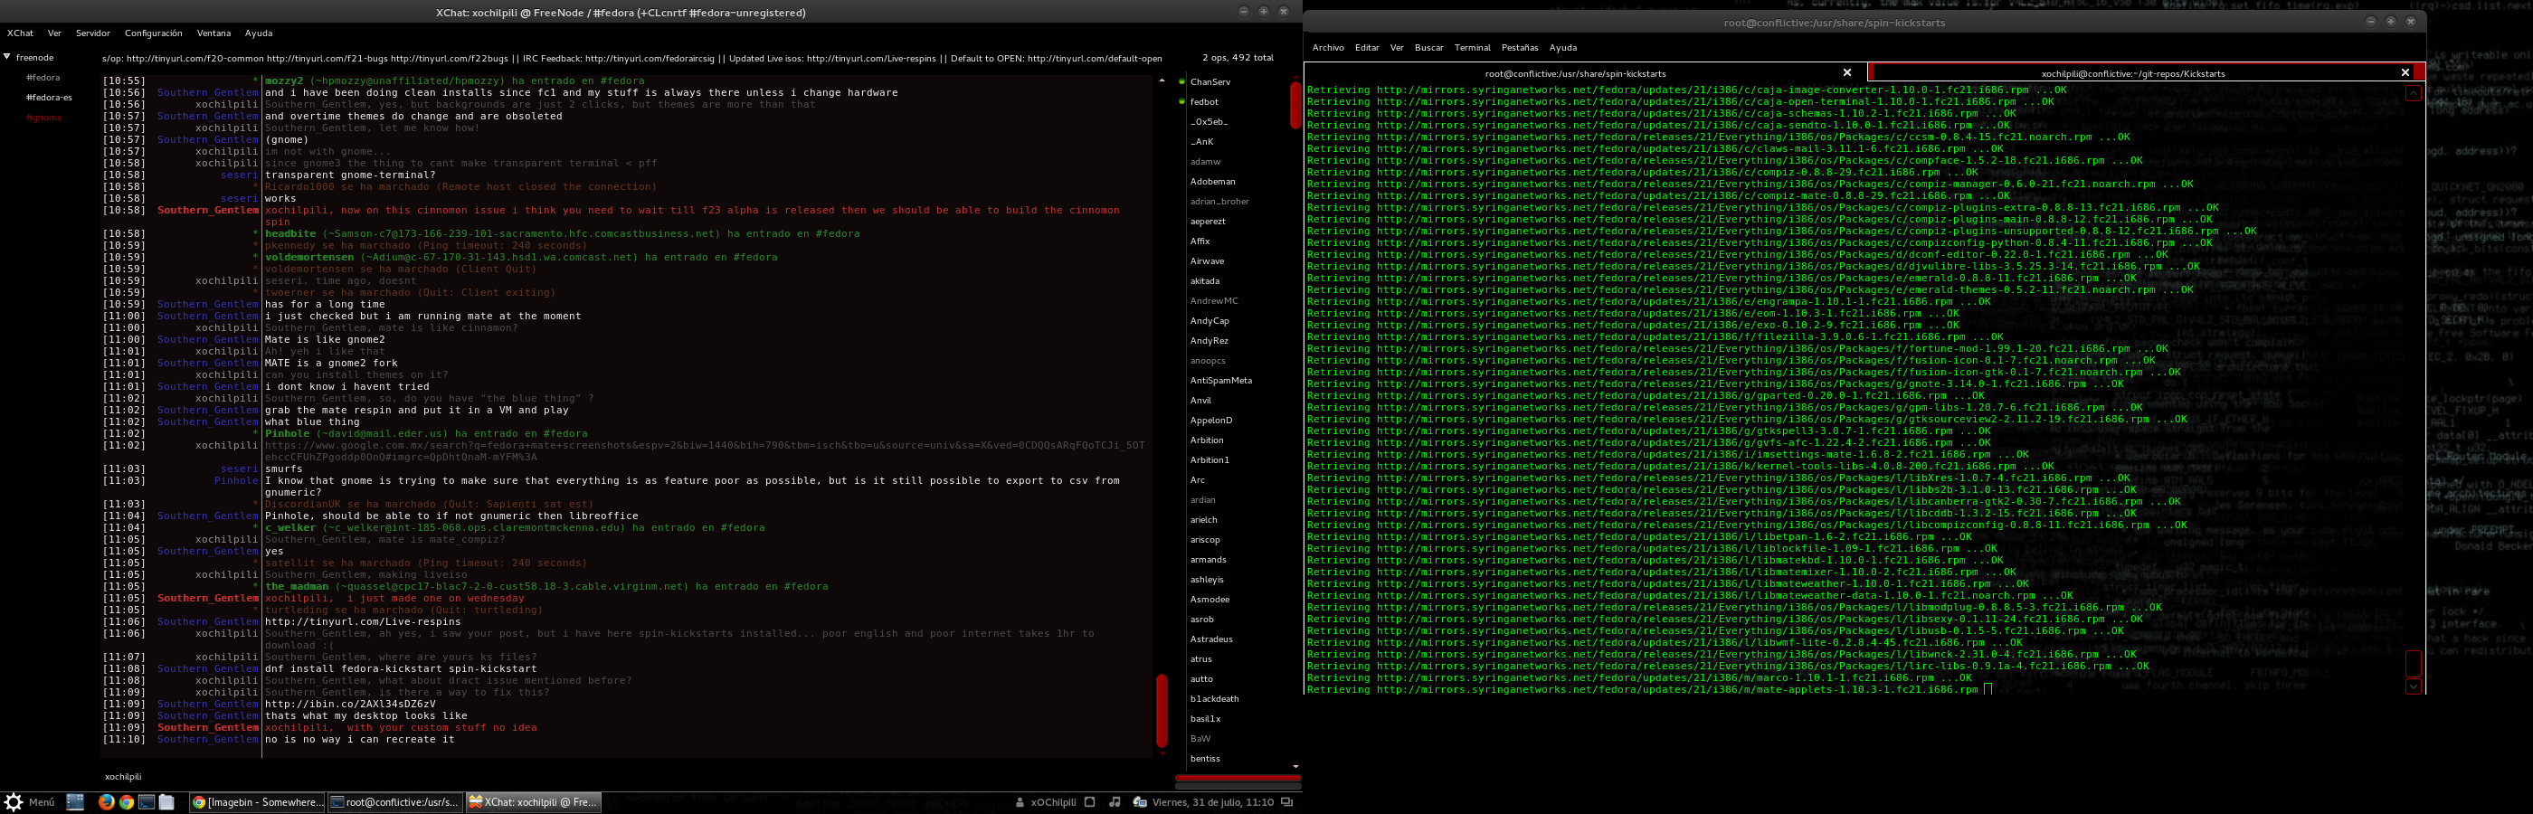Select the #fedora-es channel
The image size is (2533, 814).
(x=49, y=98)
